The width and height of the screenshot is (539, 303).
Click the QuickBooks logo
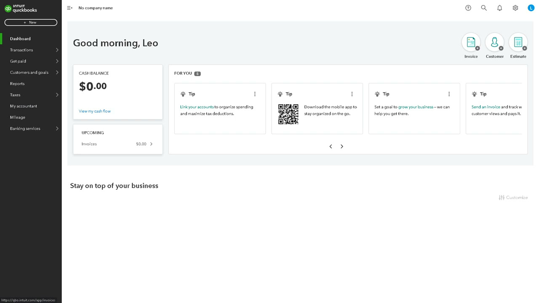[x=21, y=8]
